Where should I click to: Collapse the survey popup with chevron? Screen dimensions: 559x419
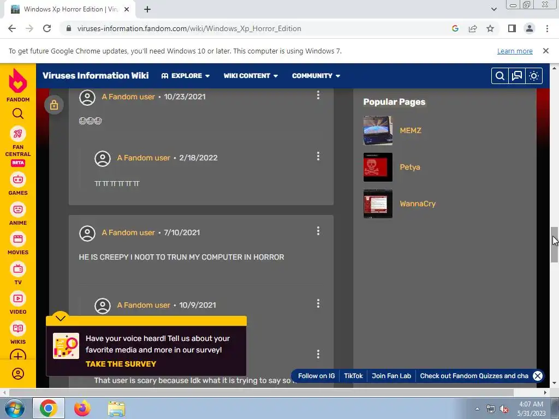click(x=60, y=318)
